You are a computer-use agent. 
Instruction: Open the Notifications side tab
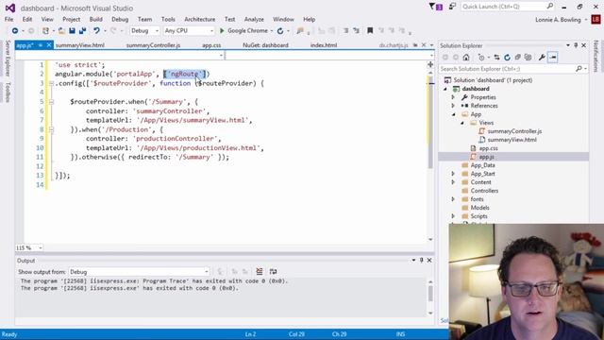[596, 57]
